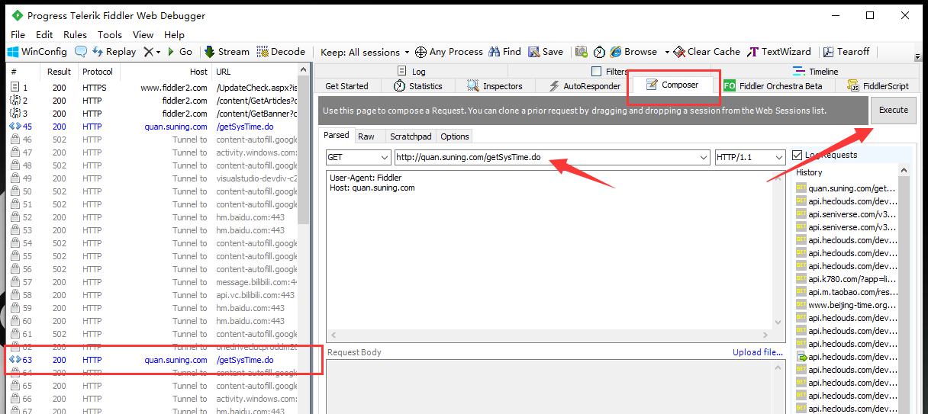Switch to the Inspectors tab

click(495, 86)
